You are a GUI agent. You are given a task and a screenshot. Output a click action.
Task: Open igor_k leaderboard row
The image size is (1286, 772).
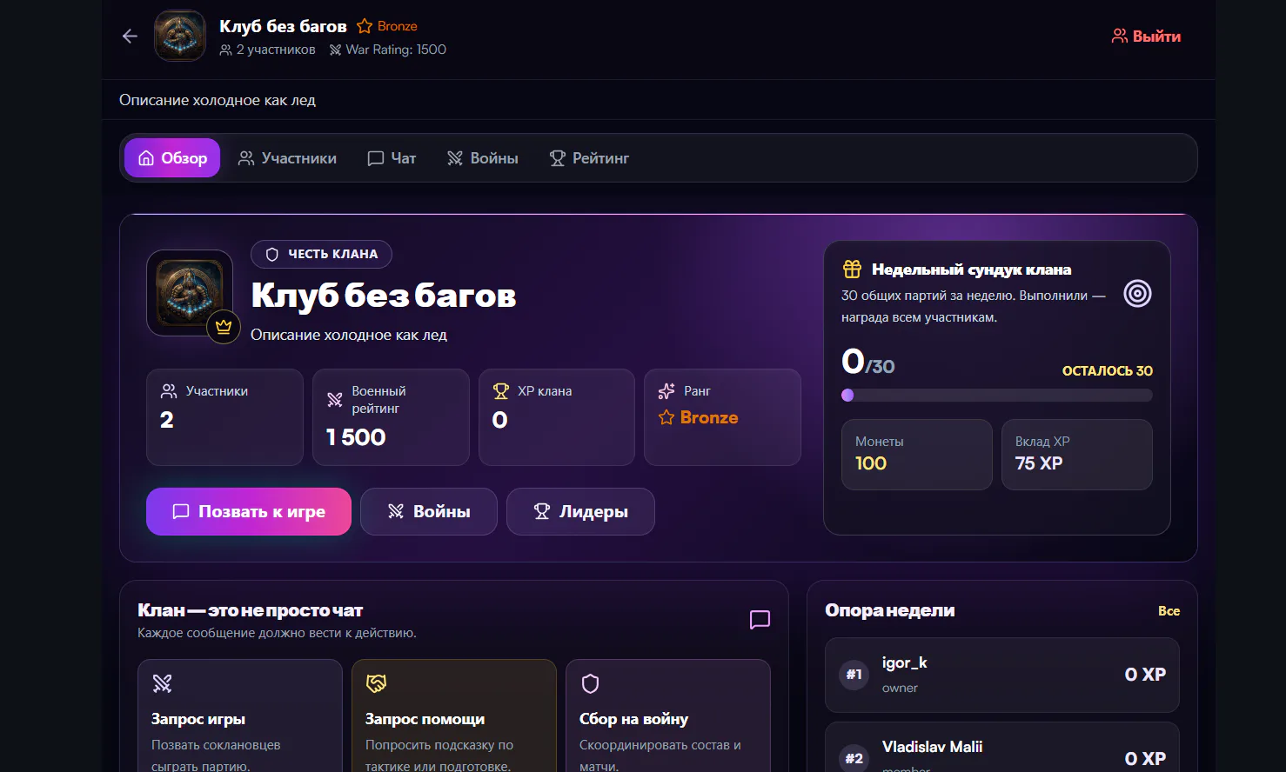tap(1002, 675)
